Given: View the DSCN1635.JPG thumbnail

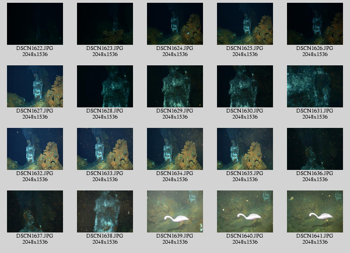Looking at the screenshot, I should [x=245, y=149].
